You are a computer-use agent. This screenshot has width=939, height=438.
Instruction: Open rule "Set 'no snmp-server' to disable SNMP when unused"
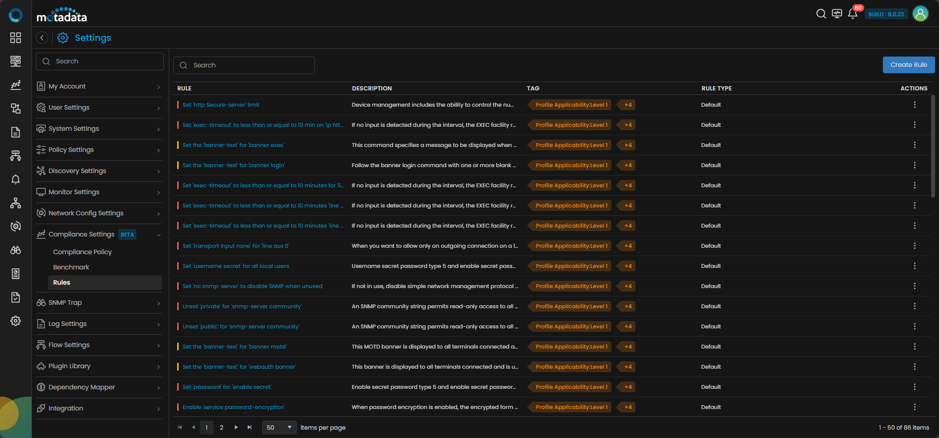click(x=252, y=286)
